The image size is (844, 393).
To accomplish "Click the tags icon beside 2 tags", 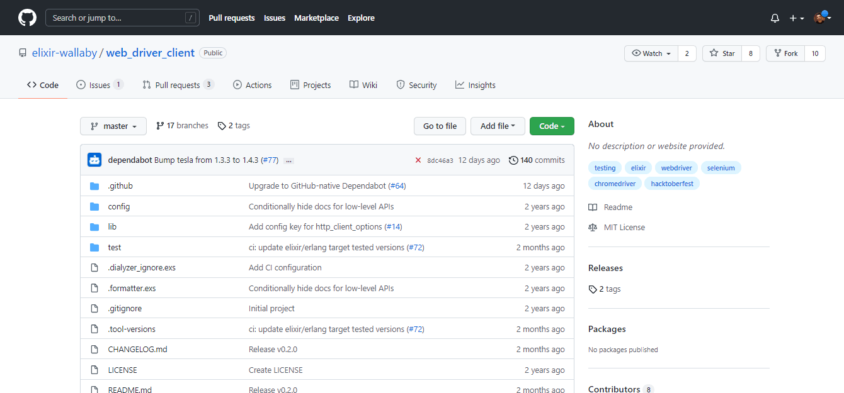I will (222, 126).
